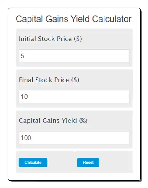This screenshot has width=148, height=188.
Task: Click the (%) symbol after Capital Gains Yield
Action: [x=83, y=121]
